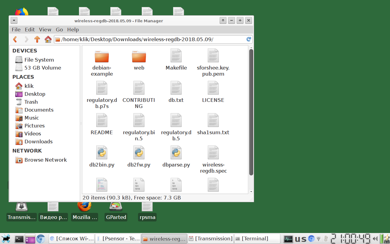Reload the folder with refresh icon
The height and width of the screenshot is (244, 390).
tap(249, 39)
